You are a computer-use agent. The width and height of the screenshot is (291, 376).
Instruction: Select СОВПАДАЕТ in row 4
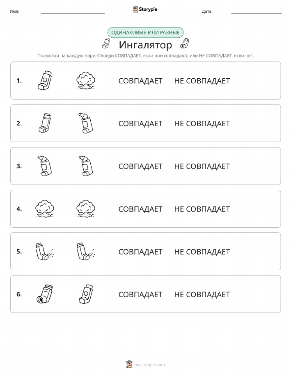tap(140, 209)
